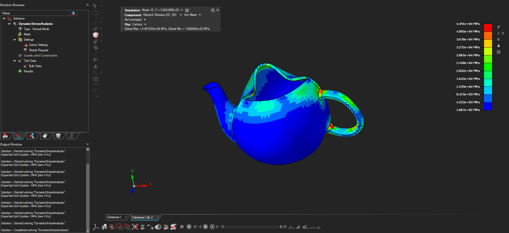Jump to last animation frame
This screenshot has width=509, height=233.
click(223, 227)
